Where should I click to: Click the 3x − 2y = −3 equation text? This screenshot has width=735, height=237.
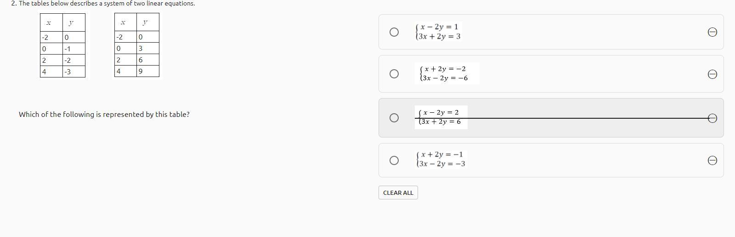coord(442,164)
